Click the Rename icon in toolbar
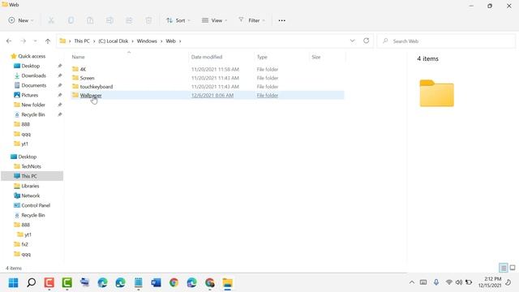Screen dimensions: 519x292 pyautogui.click(x=109, y=20)
